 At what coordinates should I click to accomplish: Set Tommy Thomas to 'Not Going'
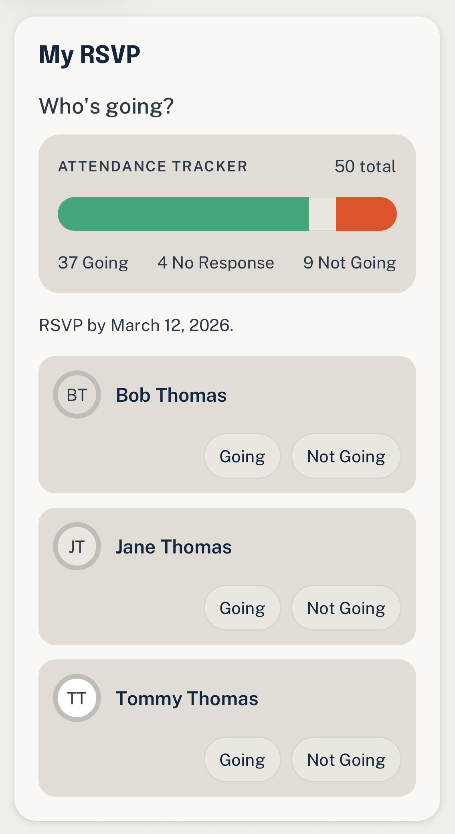(346, 759)
